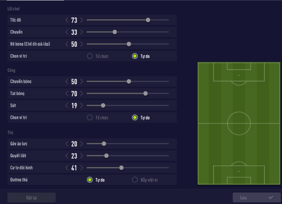Increase Chuyền bóng value using right arrow
Screen dimensions: 282x204
click(x=82, y=82)
